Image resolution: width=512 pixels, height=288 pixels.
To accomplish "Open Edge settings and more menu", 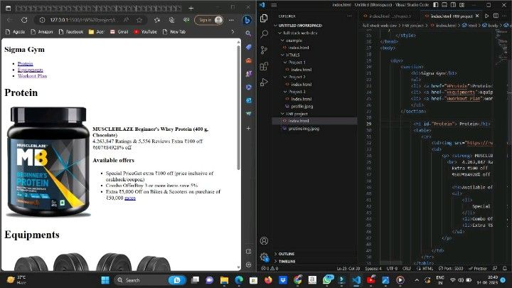I will coord(231,20).
